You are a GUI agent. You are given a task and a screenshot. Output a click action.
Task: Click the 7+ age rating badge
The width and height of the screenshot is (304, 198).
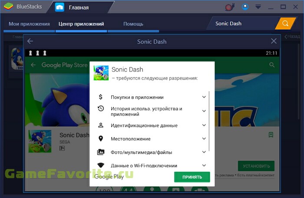[62, 148]
